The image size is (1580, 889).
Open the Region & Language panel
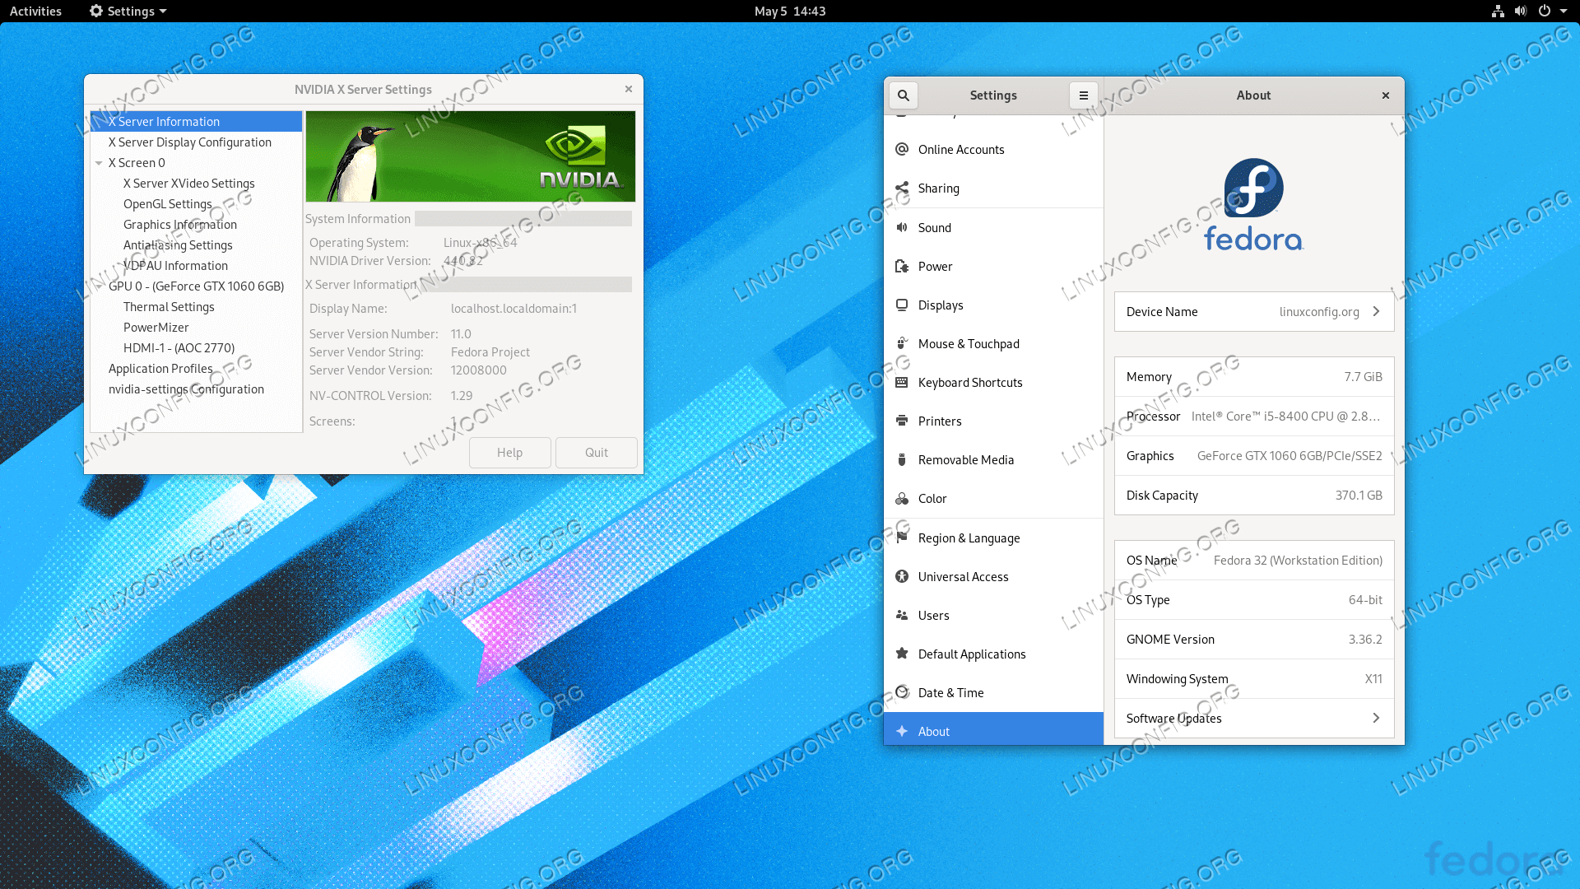969,538
